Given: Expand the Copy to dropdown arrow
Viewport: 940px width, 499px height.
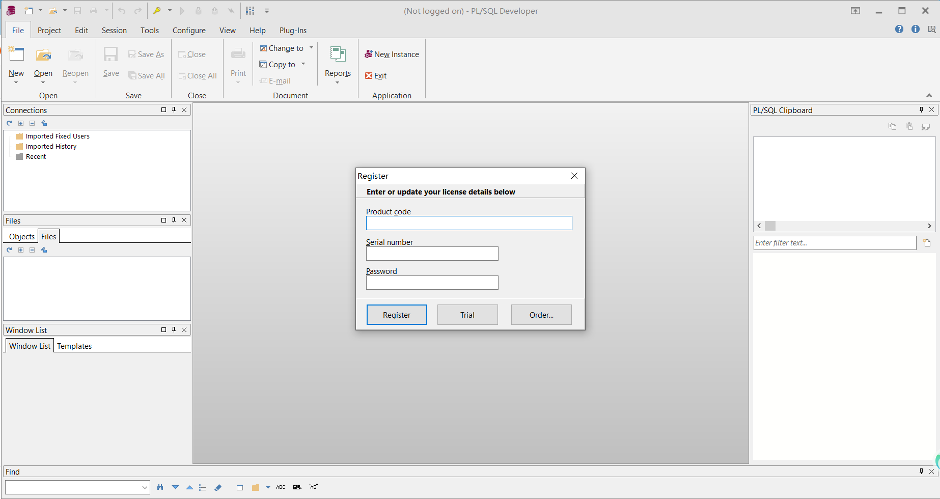Looking at the screenshot, I should pyautogui.click(x=303, y=64).
